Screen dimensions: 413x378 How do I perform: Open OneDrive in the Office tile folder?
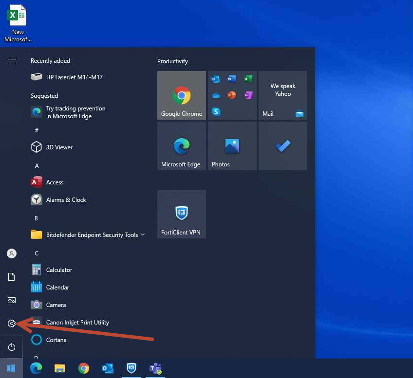pyautogui.click(x=216, y=95)
